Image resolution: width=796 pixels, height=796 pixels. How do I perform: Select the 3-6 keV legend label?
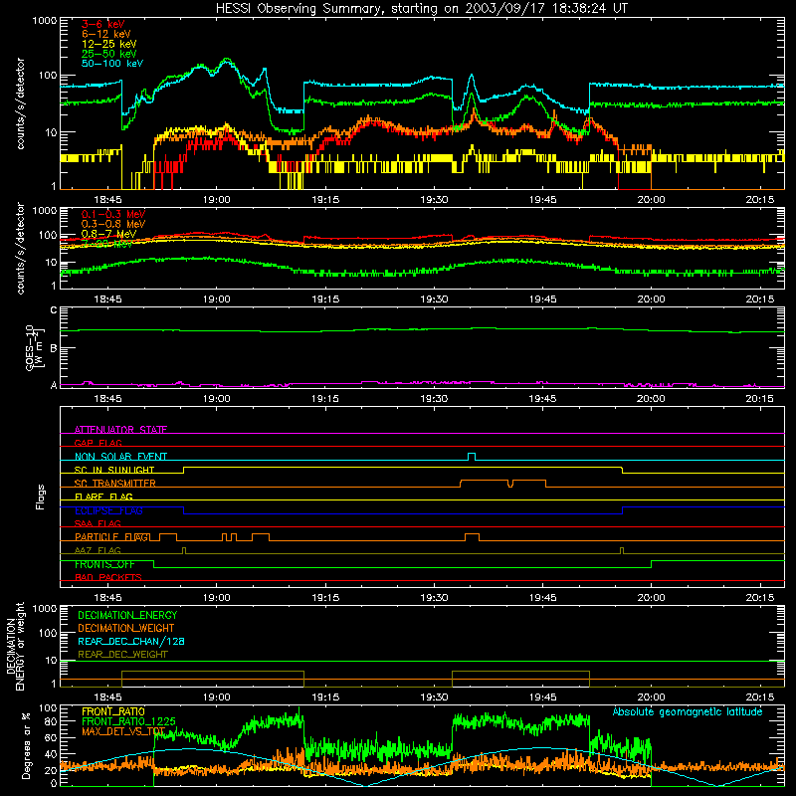click(102, 24)
